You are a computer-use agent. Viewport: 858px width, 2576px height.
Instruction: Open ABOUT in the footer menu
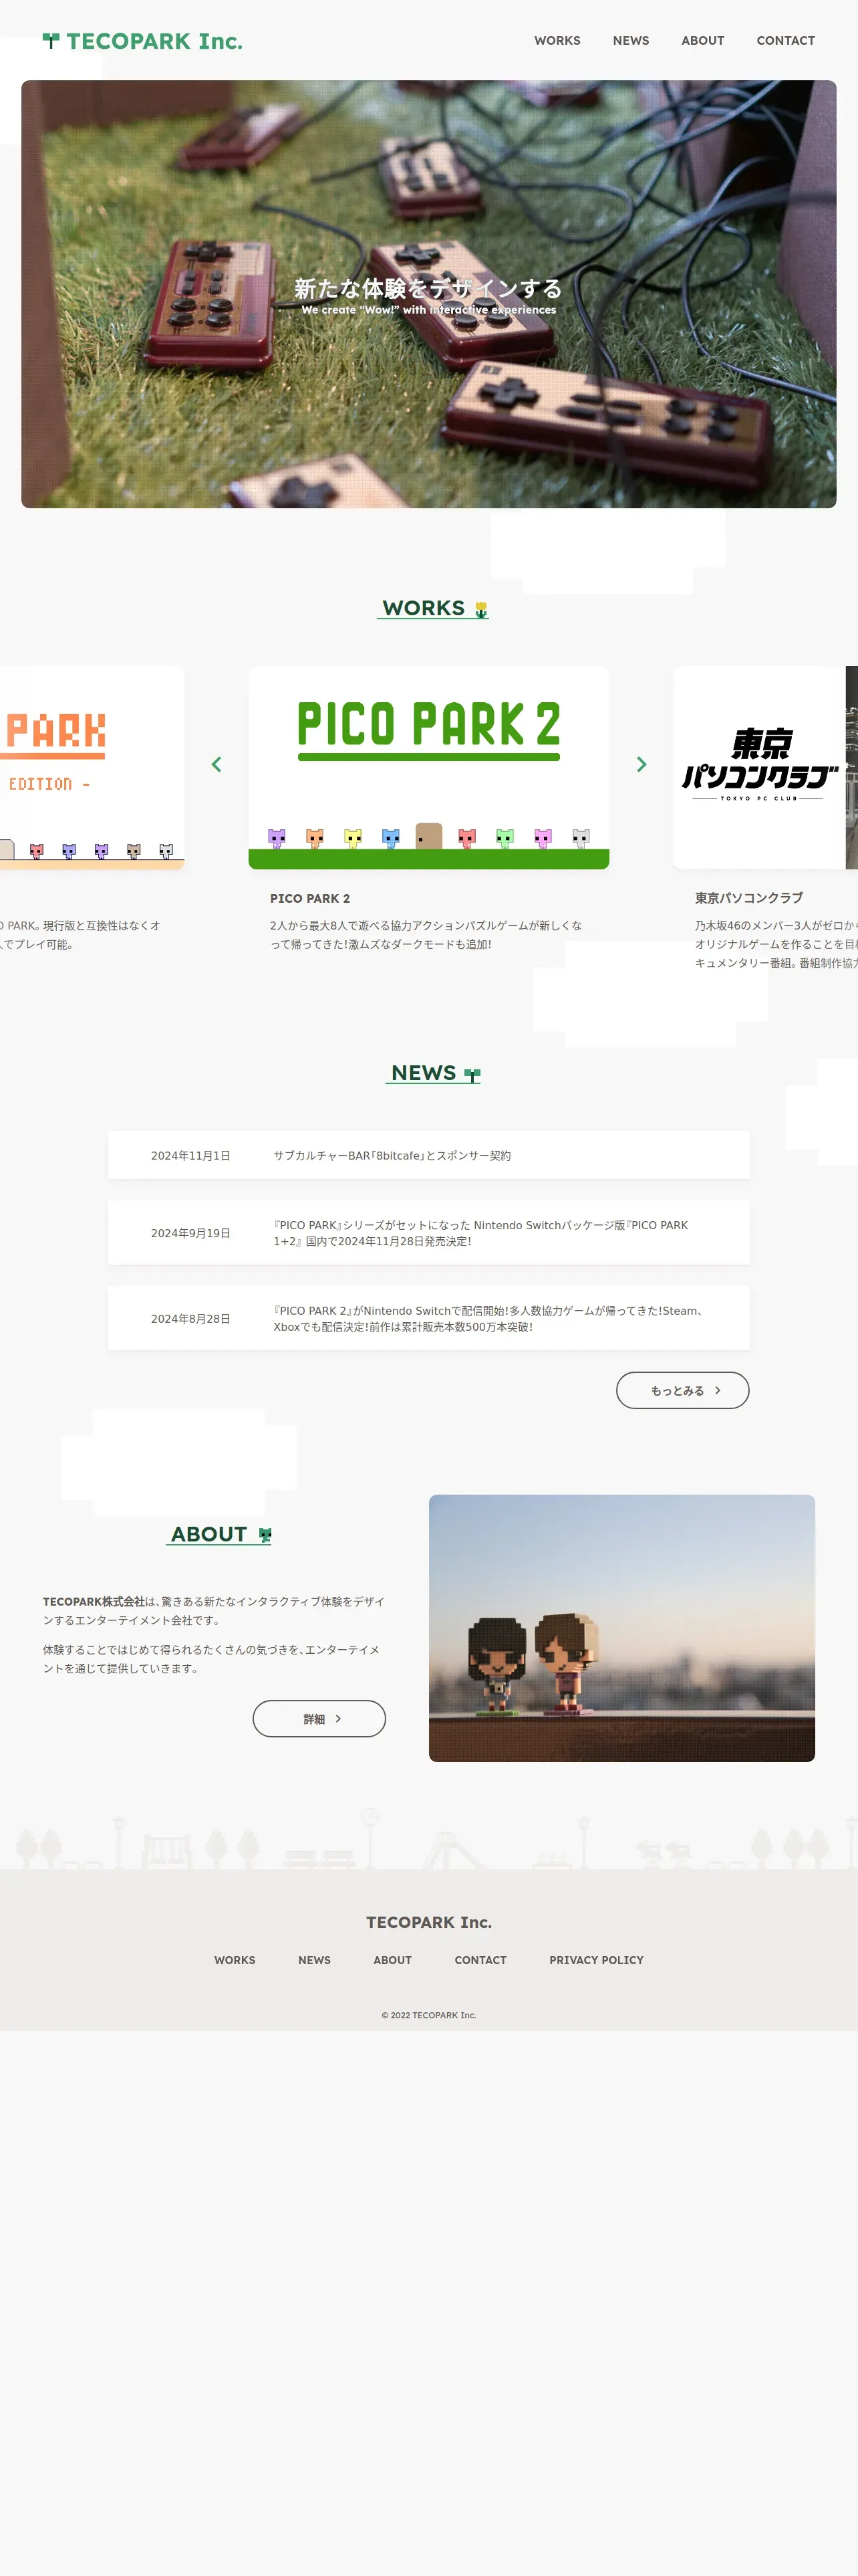[392, 1960]
